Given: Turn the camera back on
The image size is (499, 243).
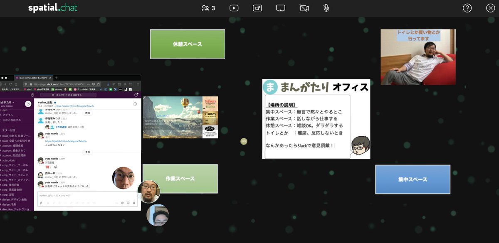Looking at the screenshot, I should click(304, 7).
